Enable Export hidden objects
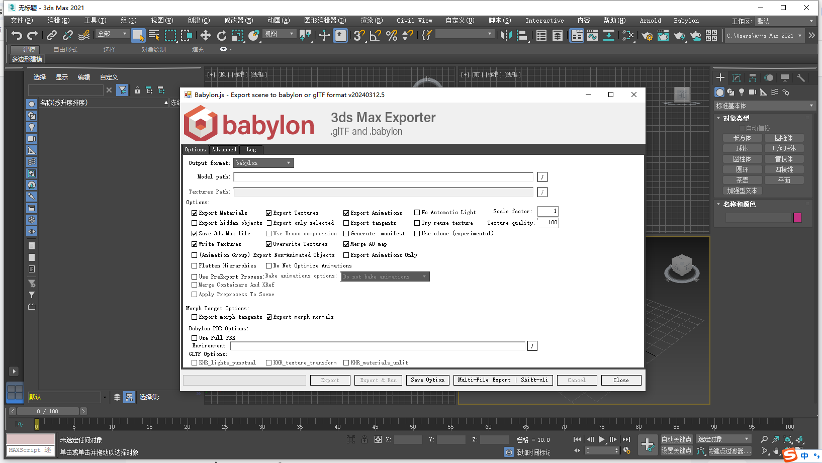This screenshot has width=822, height=463. [195, 223]
